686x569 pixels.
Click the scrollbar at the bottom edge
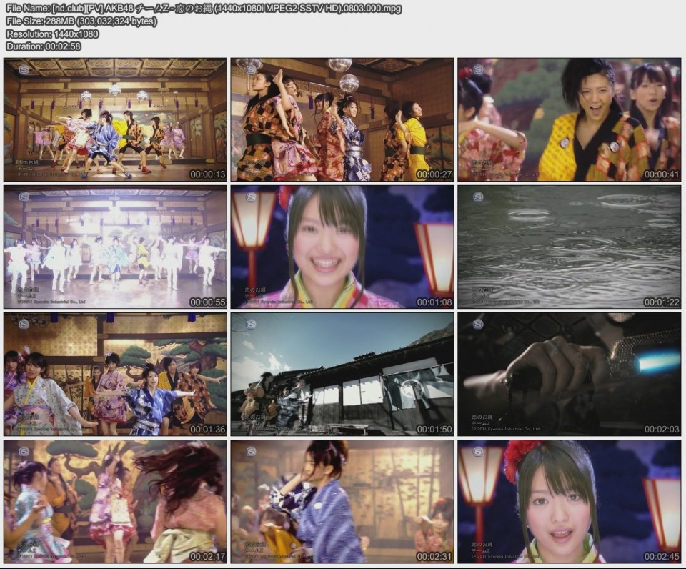point(343,566)
